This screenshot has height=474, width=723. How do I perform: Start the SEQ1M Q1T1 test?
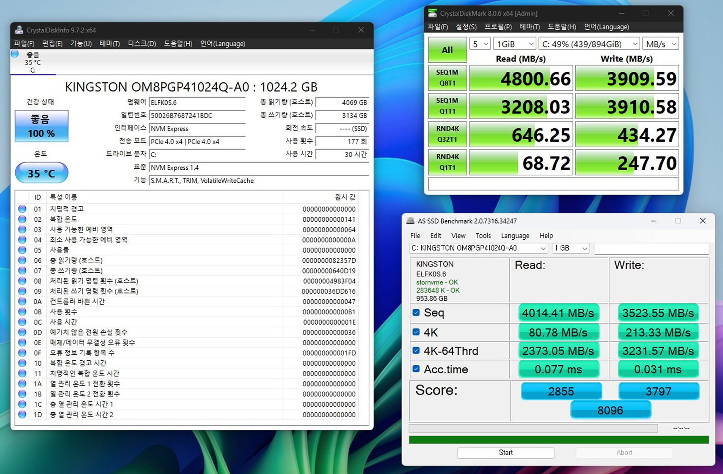(x=447, y=106)
